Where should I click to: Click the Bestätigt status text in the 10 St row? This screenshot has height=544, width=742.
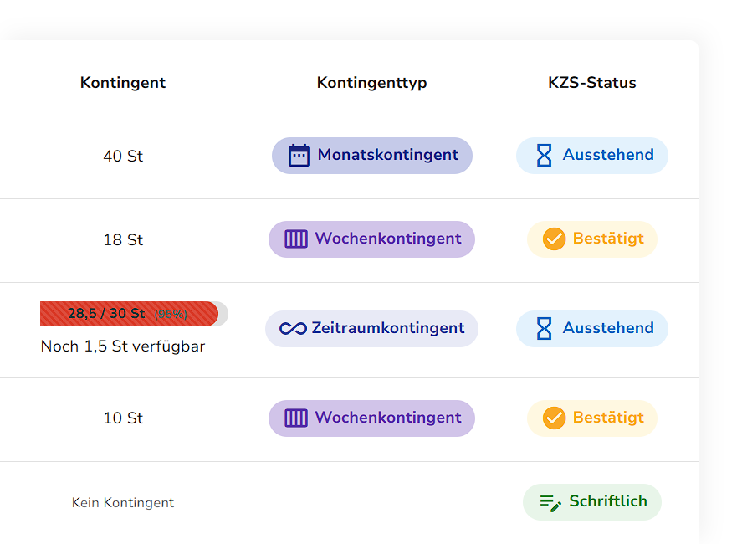pos(608,418)
